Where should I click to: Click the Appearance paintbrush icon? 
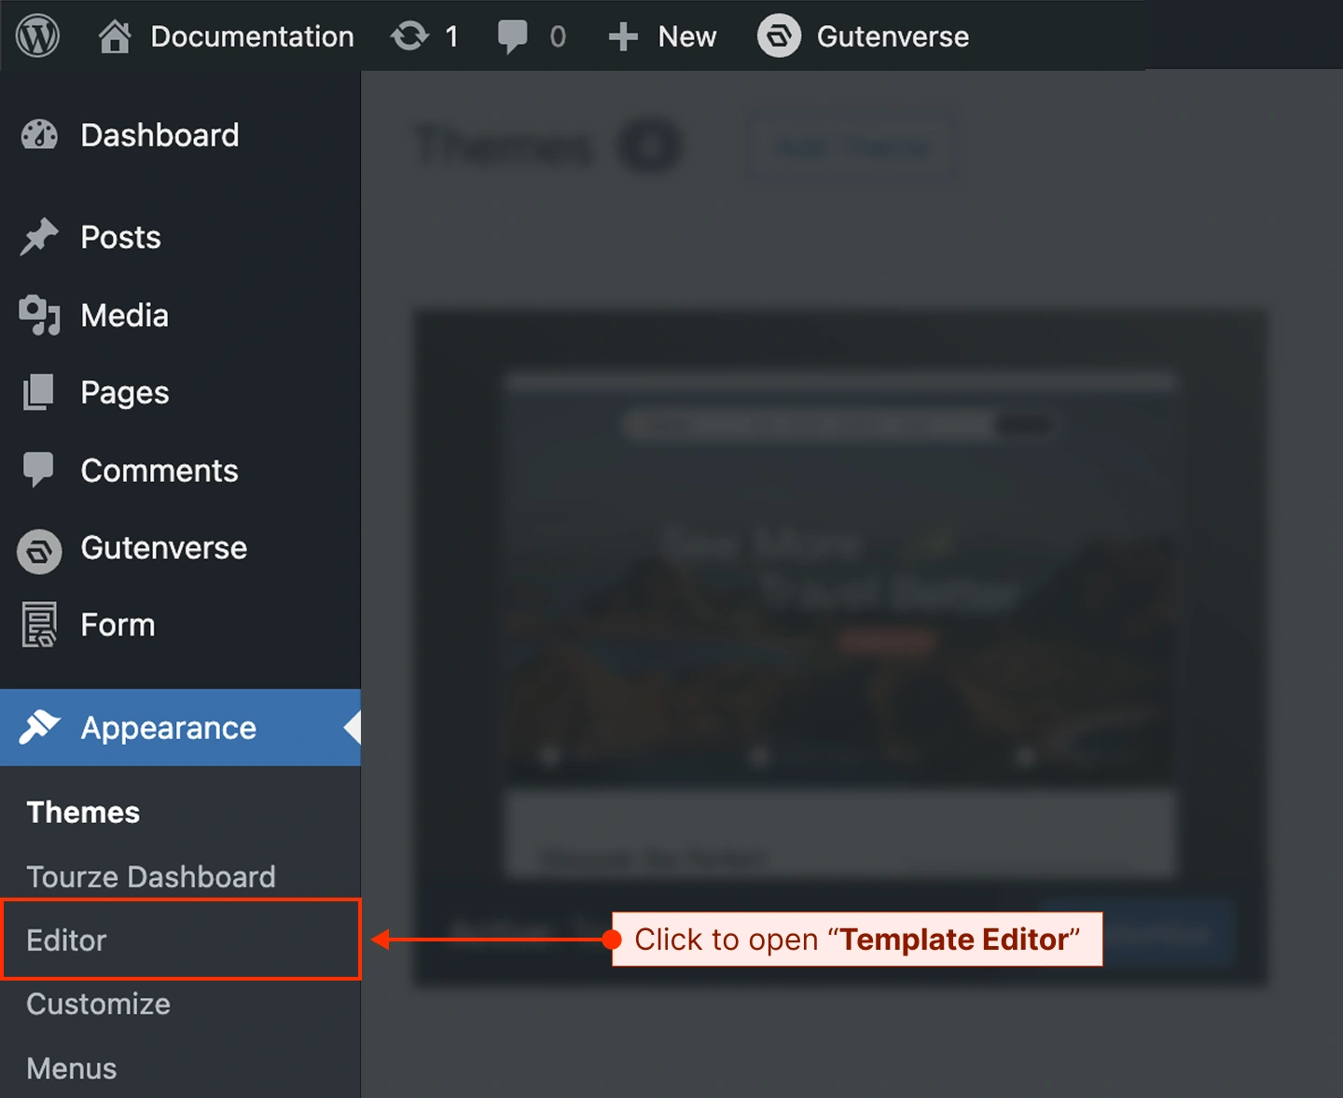[x=39, y=727]
